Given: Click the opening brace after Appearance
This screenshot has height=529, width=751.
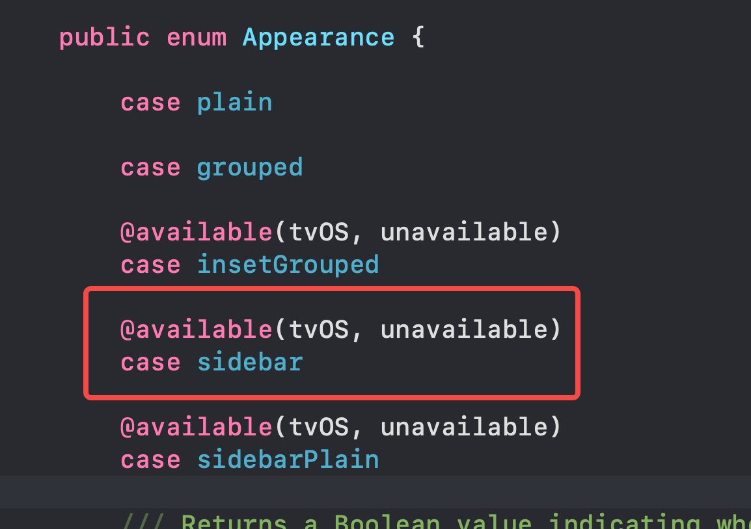Looking at the screenshot, I should pos(418,37).
